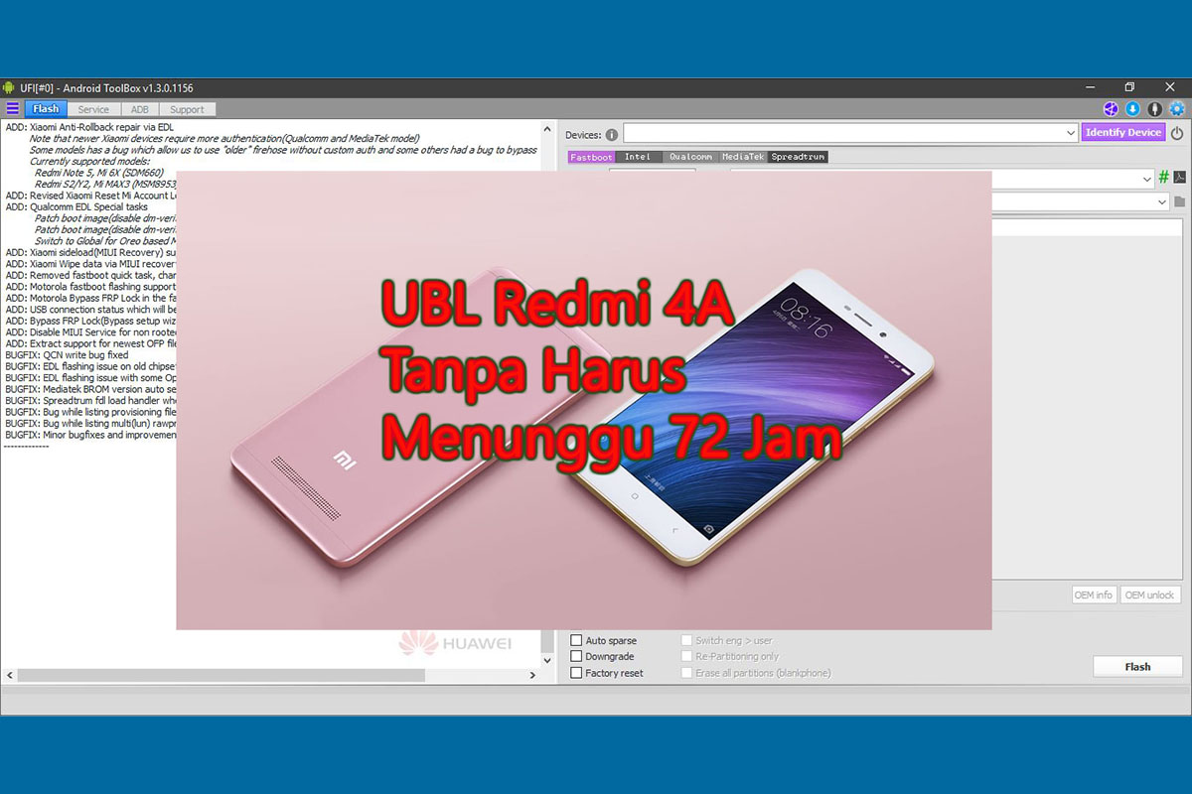Click log scrollbar down arrow
The width and height of the screenshot is (1192, 794).
[x=546, y=660]
